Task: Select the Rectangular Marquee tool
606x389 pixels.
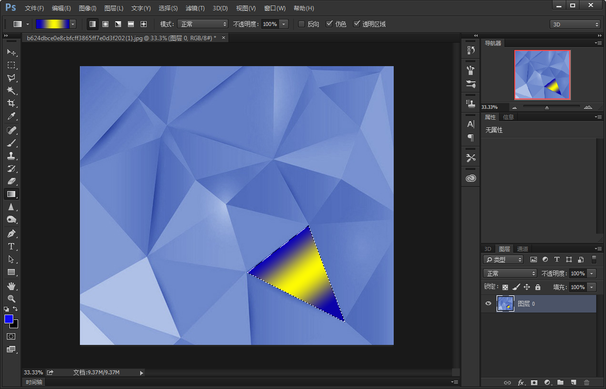Action: pyautogui.click(x=11, y=65)
